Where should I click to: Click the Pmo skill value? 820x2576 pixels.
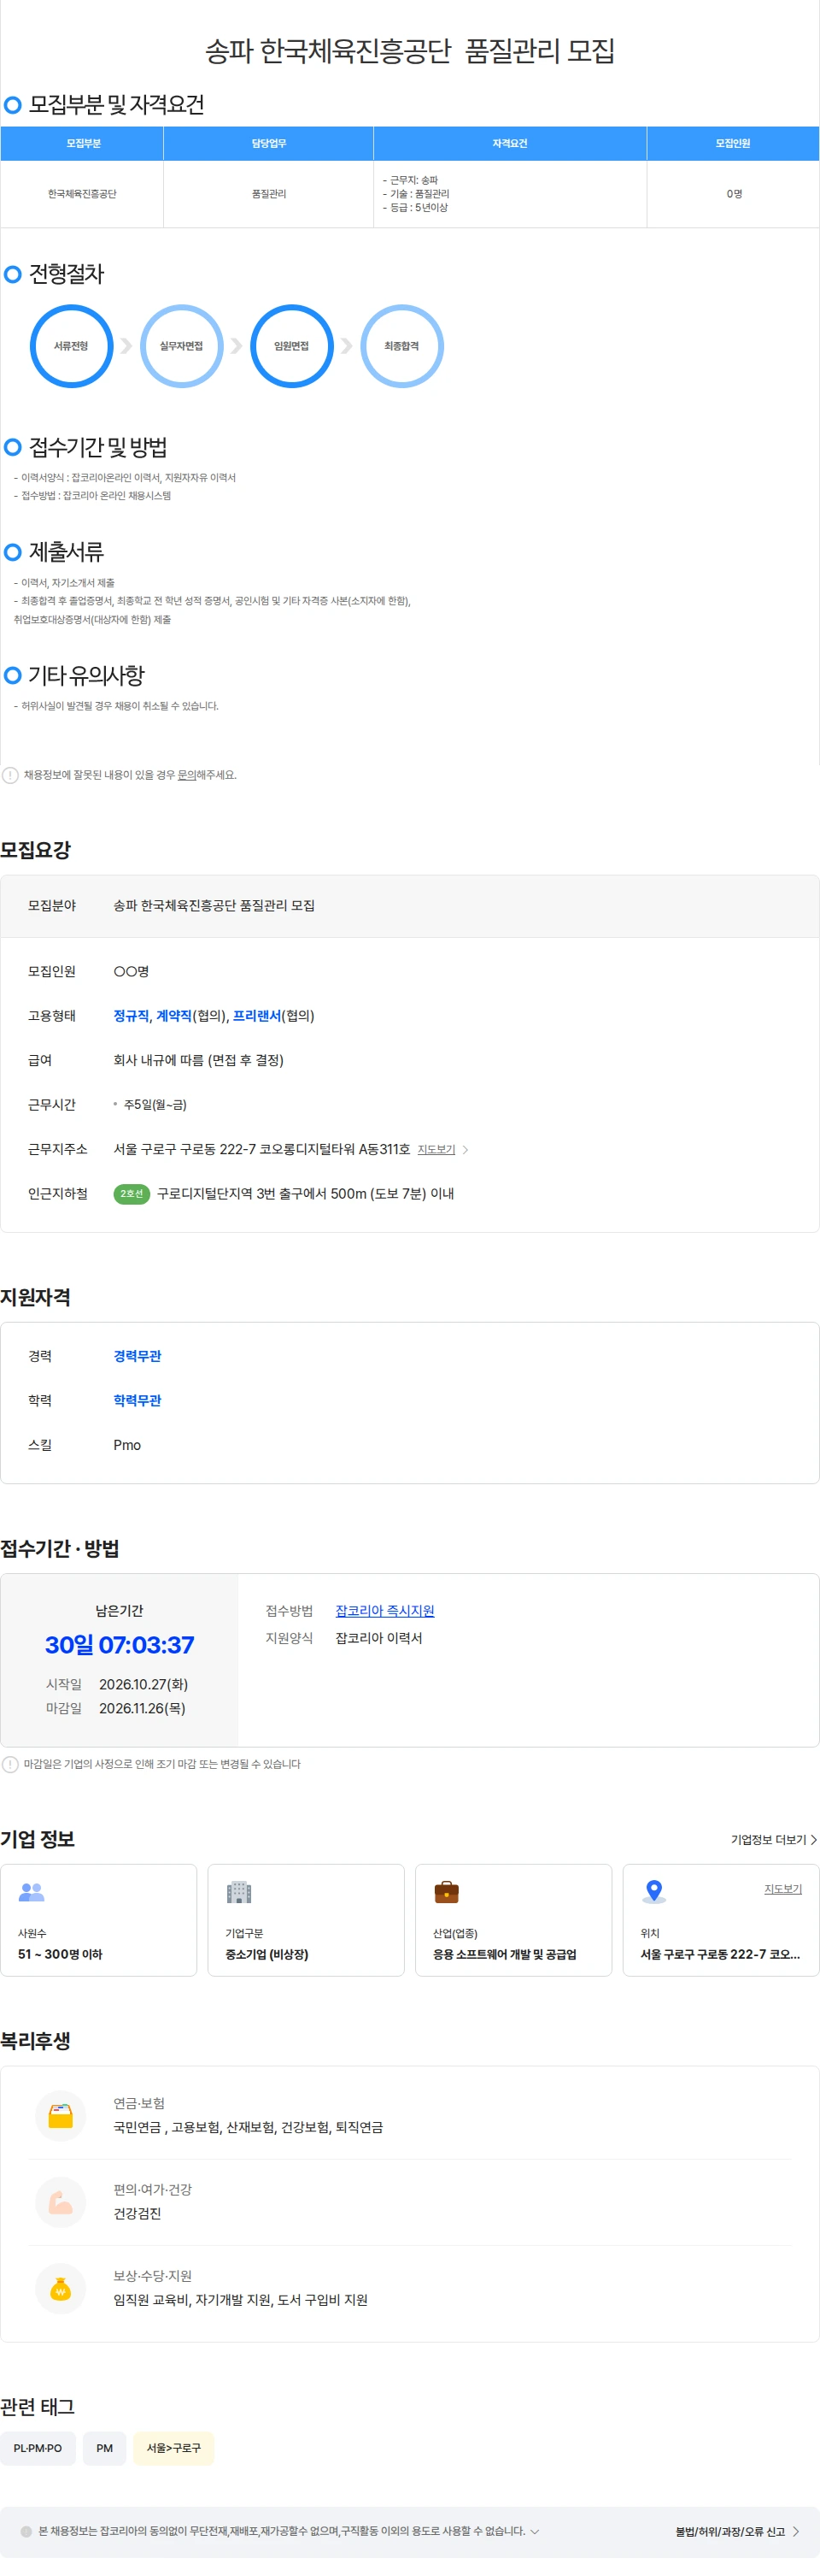(127, 1445)
